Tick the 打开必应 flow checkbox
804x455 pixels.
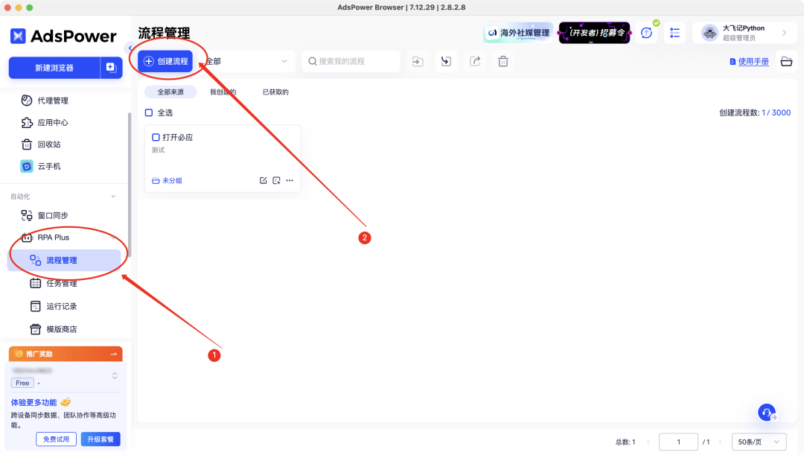click(x=156, y=138)
